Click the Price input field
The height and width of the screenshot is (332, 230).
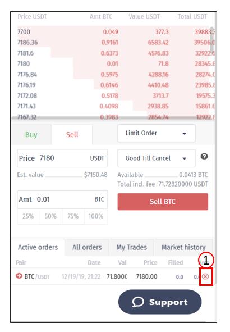pyautogui.click(x=62, y=158)
